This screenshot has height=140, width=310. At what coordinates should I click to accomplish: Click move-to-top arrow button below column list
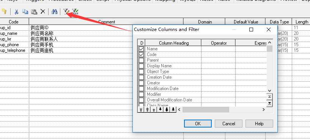(x=141, y=110)
